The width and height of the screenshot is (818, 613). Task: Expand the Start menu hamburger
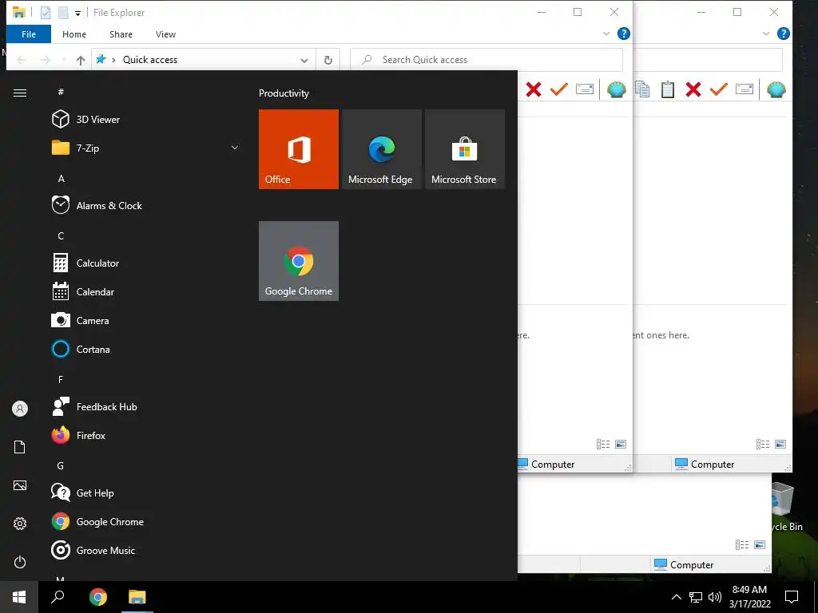20,93
